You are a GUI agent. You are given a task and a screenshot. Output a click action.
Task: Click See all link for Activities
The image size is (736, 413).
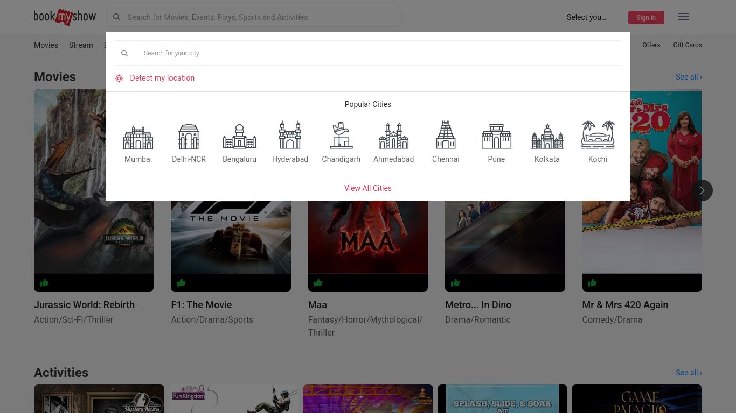pyautogui.click(x=689, y=373)
